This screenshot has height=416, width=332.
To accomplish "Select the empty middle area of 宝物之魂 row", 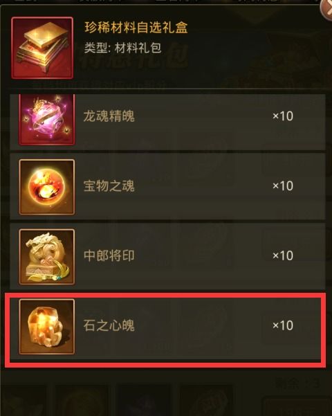I will click(201, 186).
